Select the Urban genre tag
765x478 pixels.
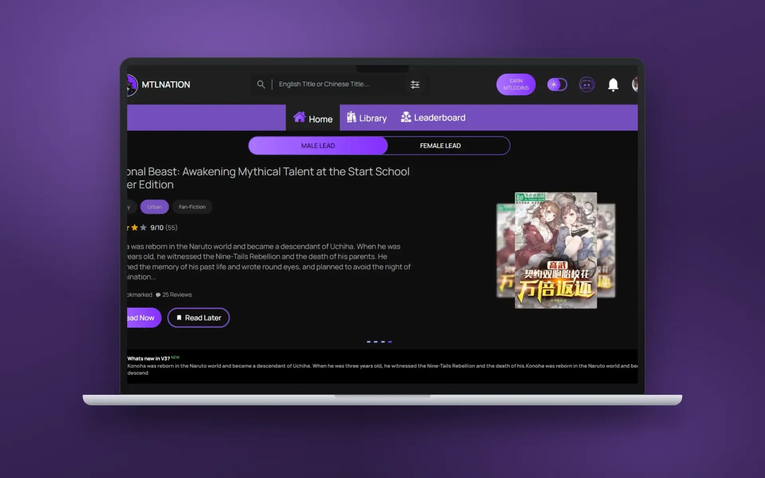(154, 207)
